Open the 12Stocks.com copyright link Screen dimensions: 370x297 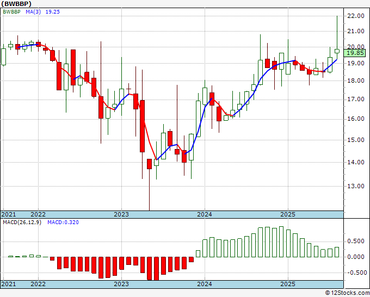point(347,293)
